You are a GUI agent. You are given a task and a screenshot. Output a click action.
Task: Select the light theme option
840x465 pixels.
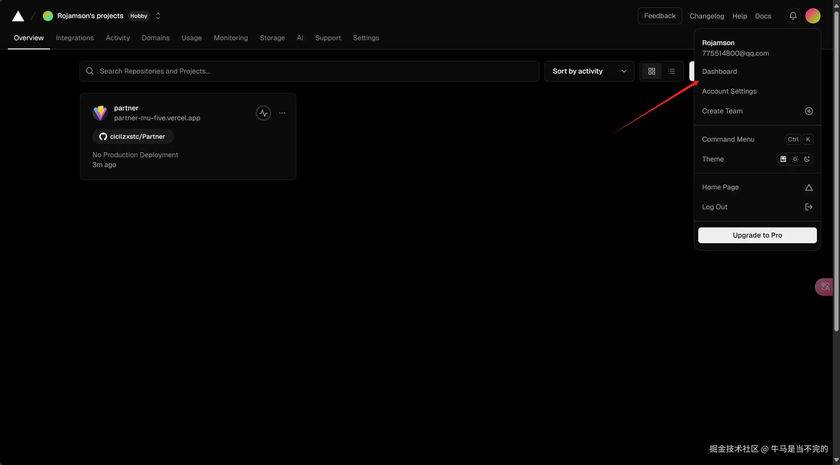tap(795, 159)
